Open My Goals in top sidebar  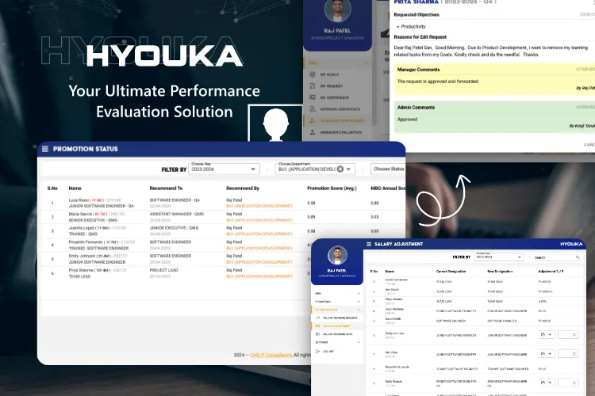pyautogui.click(x=329, y=74)
